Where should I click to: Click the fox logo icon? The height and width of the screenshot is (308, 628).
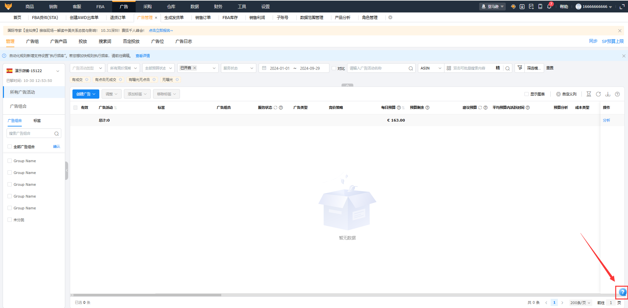click(9, 6)
